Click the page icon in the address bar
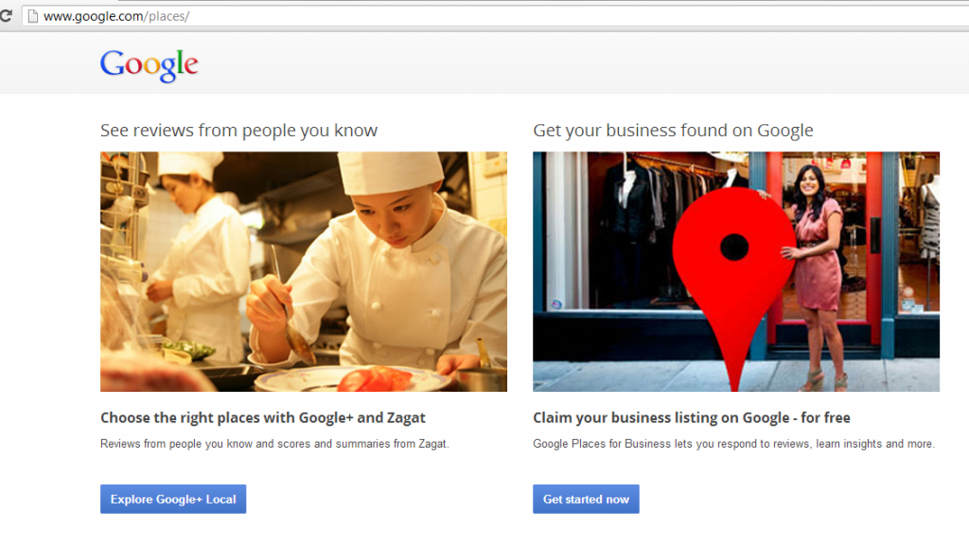969x547 pixels. coord(30,16)
